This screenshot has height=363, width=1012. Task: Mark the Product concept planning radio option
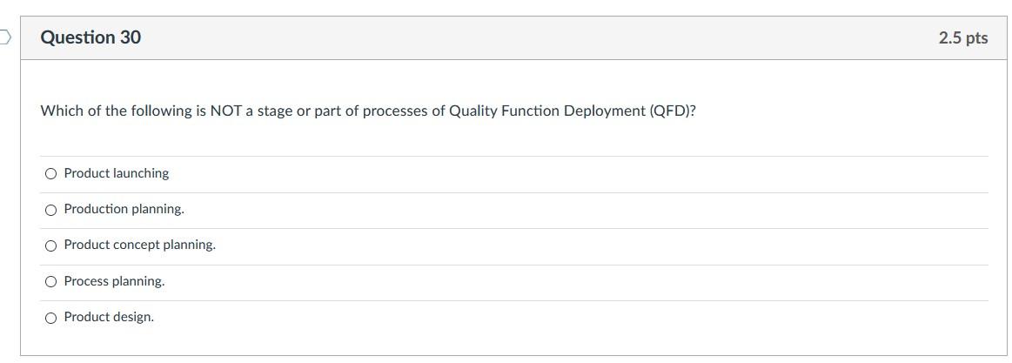(51, 245)
